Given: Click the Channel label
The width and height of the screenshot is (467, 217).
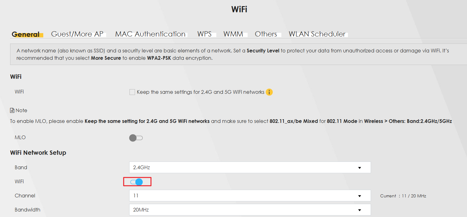Looking at the screenshot, I should (25, 196).
